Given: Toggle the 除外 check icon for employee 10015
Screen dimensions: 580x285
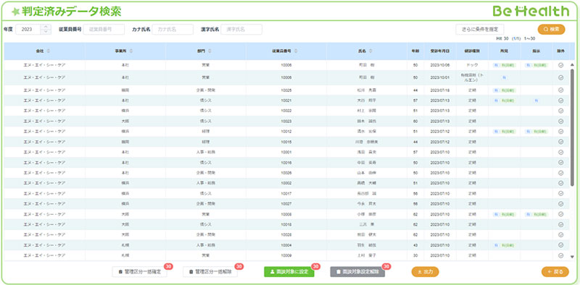Looking at the screenshot, I should [x=560, y=142].
